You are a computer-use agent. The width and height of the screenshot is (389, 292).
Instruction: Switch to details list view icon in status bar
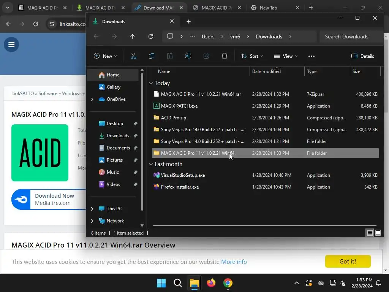(x=370, y=233)
